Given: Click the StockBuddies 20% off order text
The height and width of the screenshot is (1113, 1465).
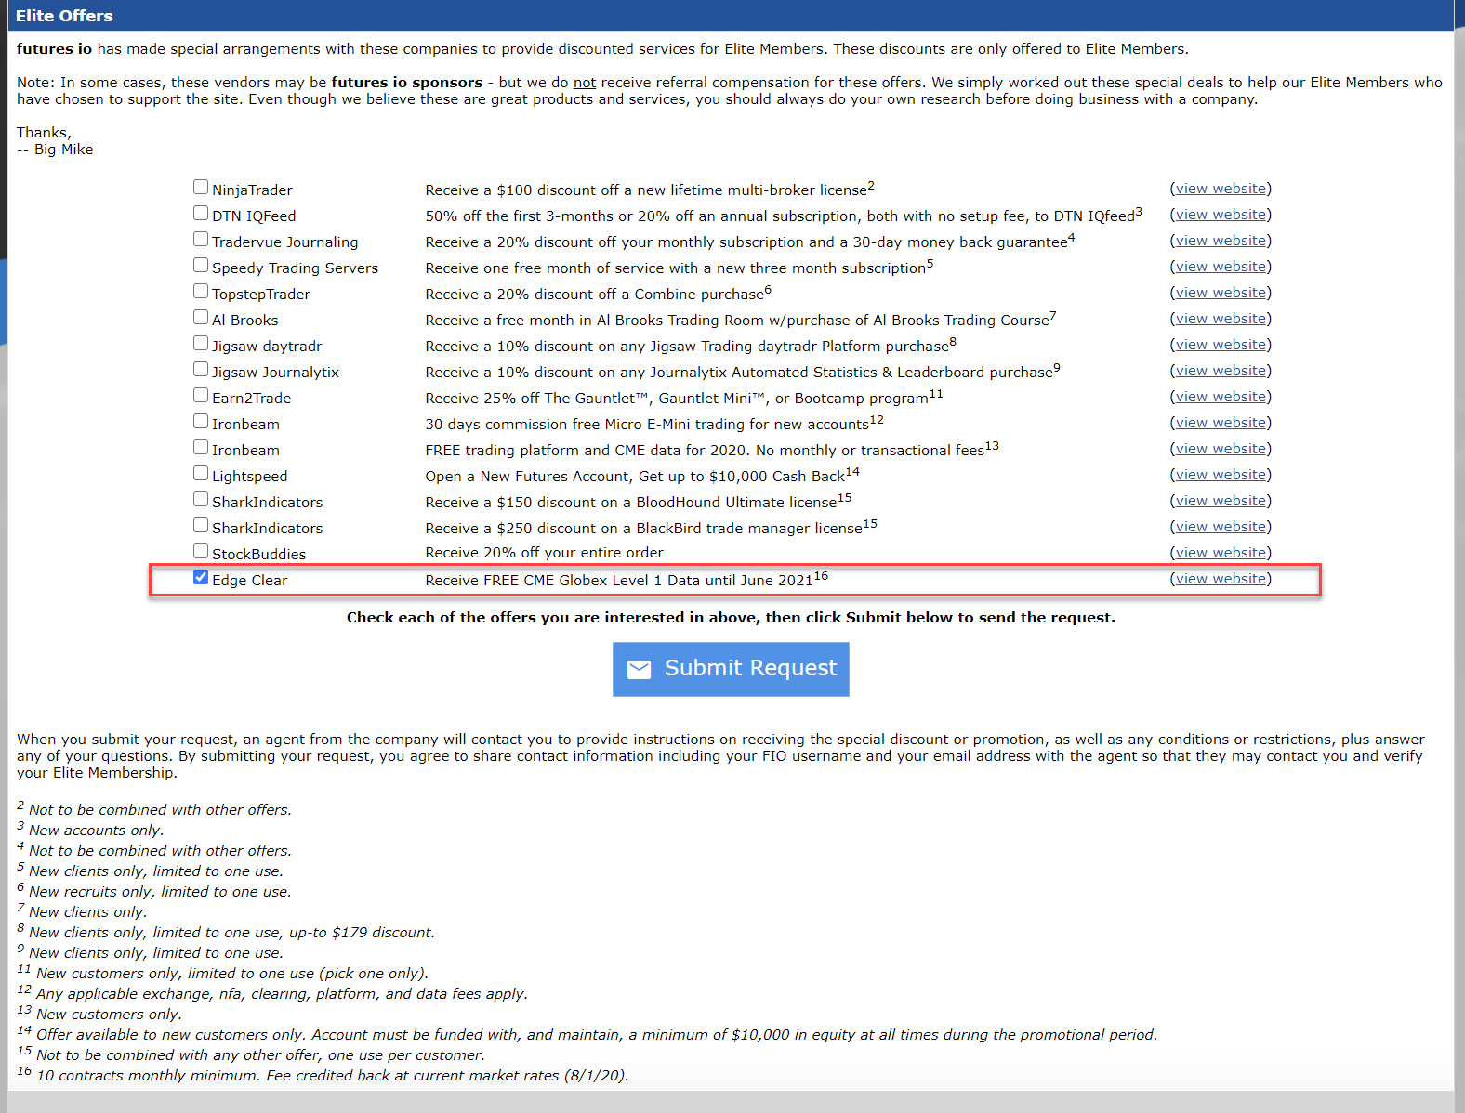Looking at the screenshot, I should [545, 553].
